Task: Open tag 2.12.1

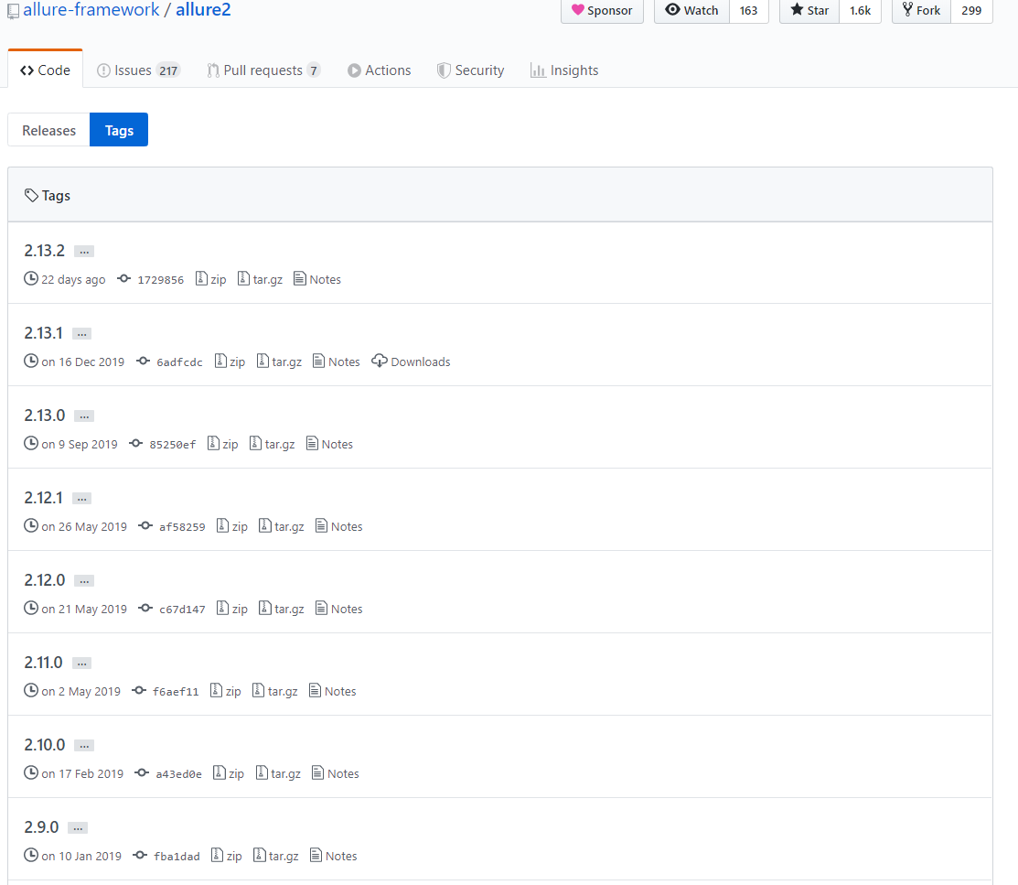Action: pyautogui.click(x=44, y=499)
